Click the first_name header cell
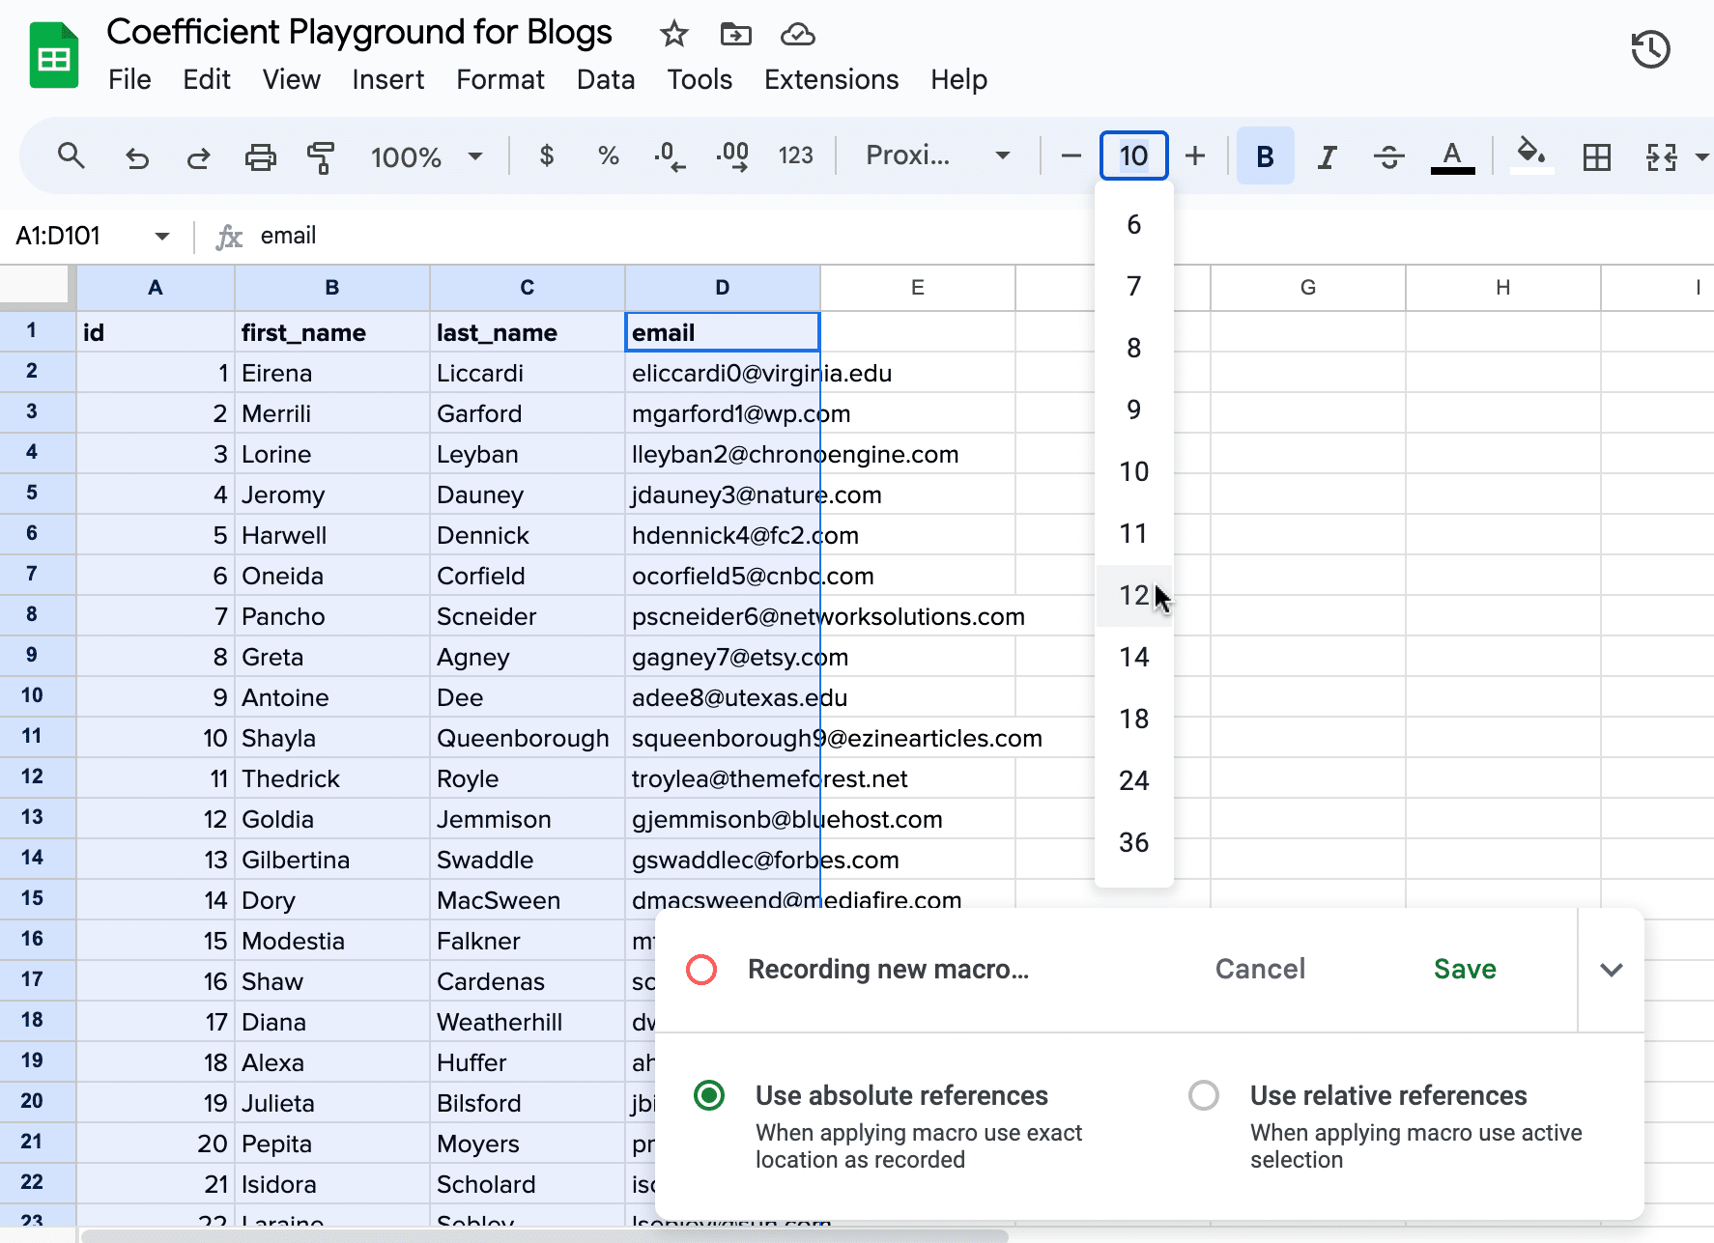Viewport: 1714px width, 1243px height. click(332, 332)
